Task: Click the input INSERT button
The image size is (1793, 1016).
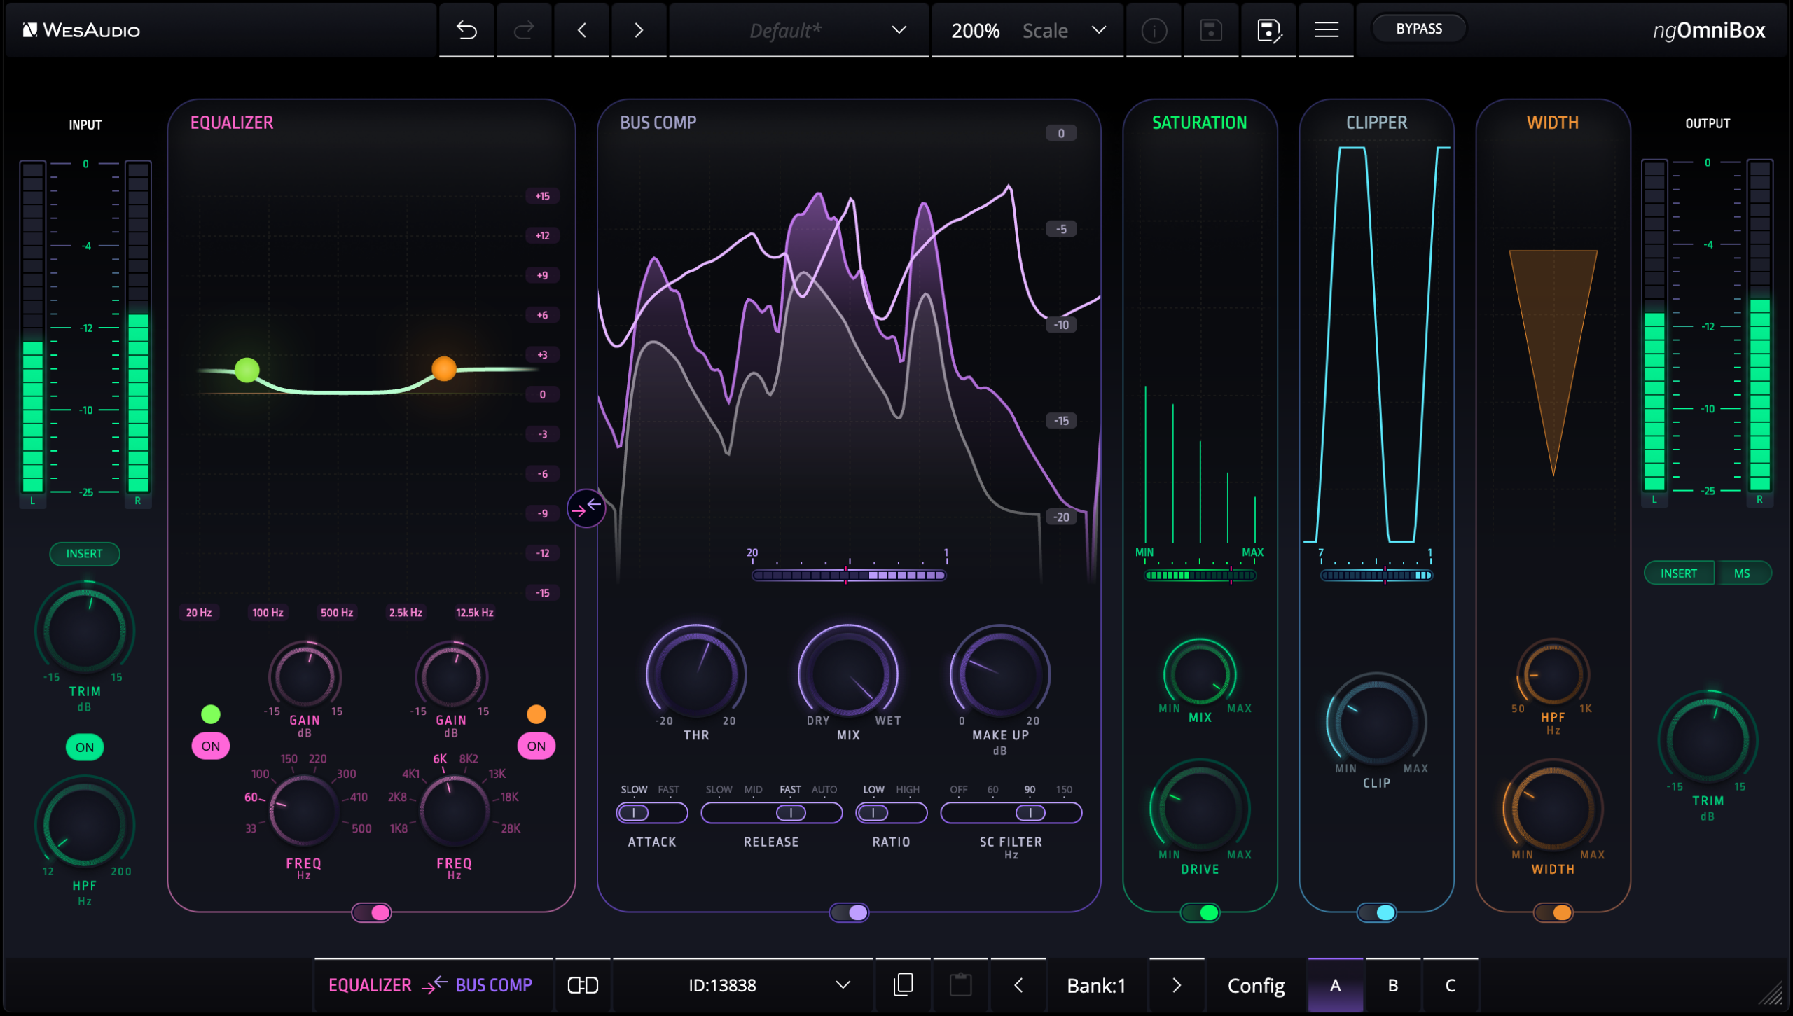Action: (84, 554)
